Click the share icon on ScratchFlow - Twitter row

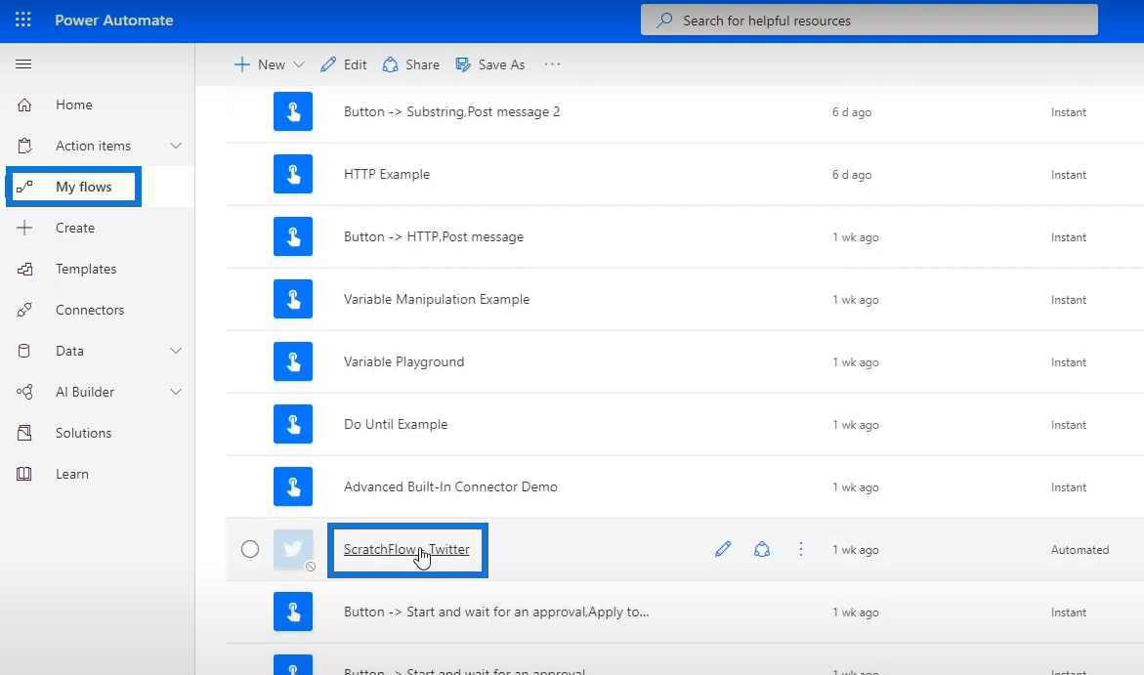point(762,550)
